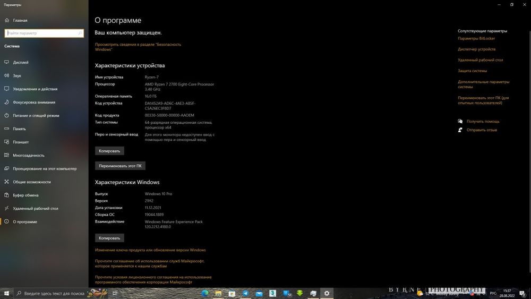
Task: Open the Windows Start menu
Action: tap(6, 293)
